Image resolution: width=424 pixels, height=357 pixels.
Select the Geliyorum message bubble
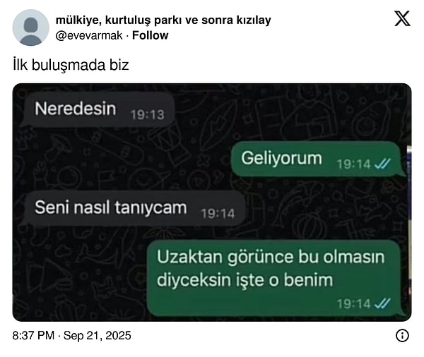316,159
